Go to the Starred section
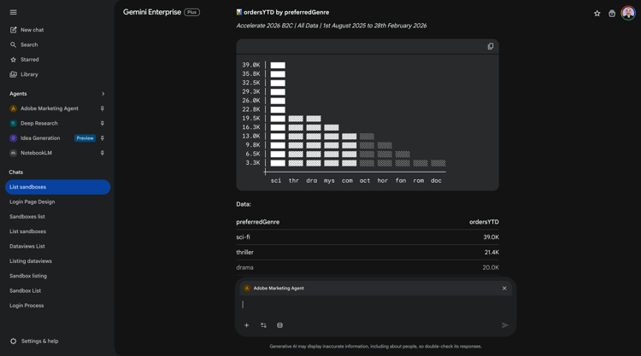 point(29,60)
